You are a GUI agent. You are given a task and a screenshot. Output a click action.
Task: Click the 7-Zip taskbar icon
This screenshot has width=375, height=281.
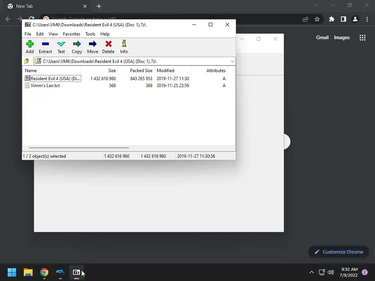[77, 272]
